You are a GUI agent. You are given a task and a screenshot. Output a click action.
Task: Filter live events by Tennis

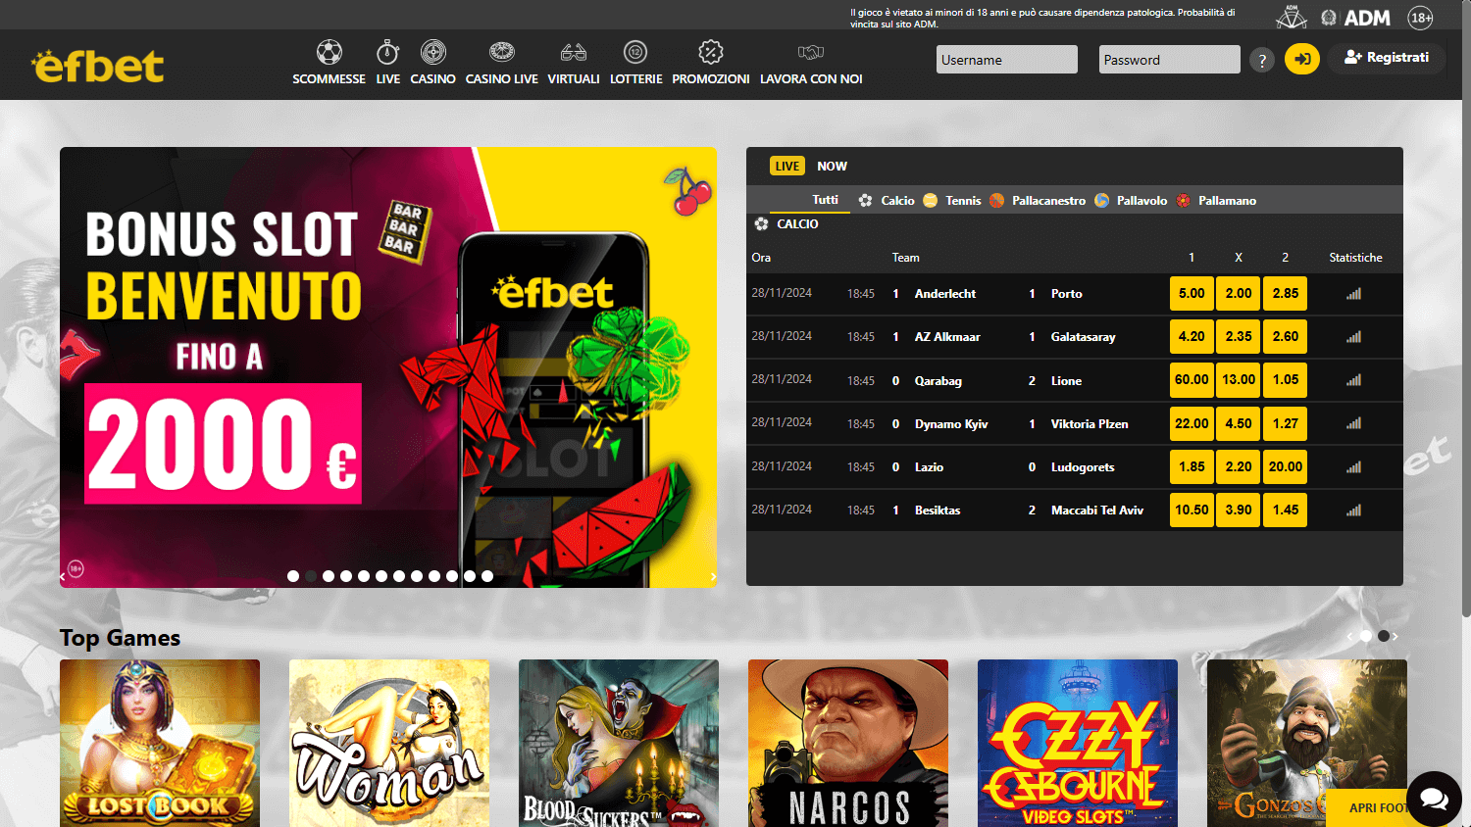(951, 201)
